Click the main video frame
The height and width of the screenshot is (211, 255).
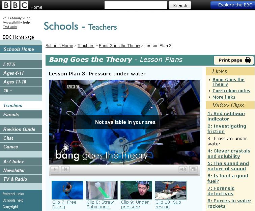(124, 122)
